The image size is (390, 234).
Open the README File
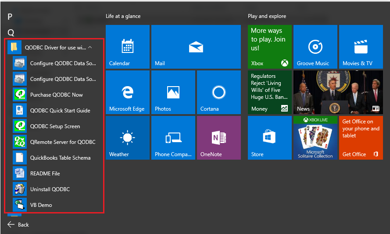(x=54, y=174)
